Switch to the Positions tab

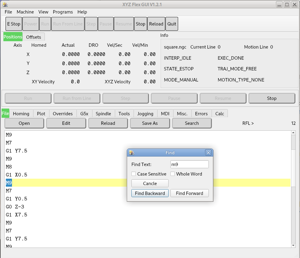tap(13, 37)
